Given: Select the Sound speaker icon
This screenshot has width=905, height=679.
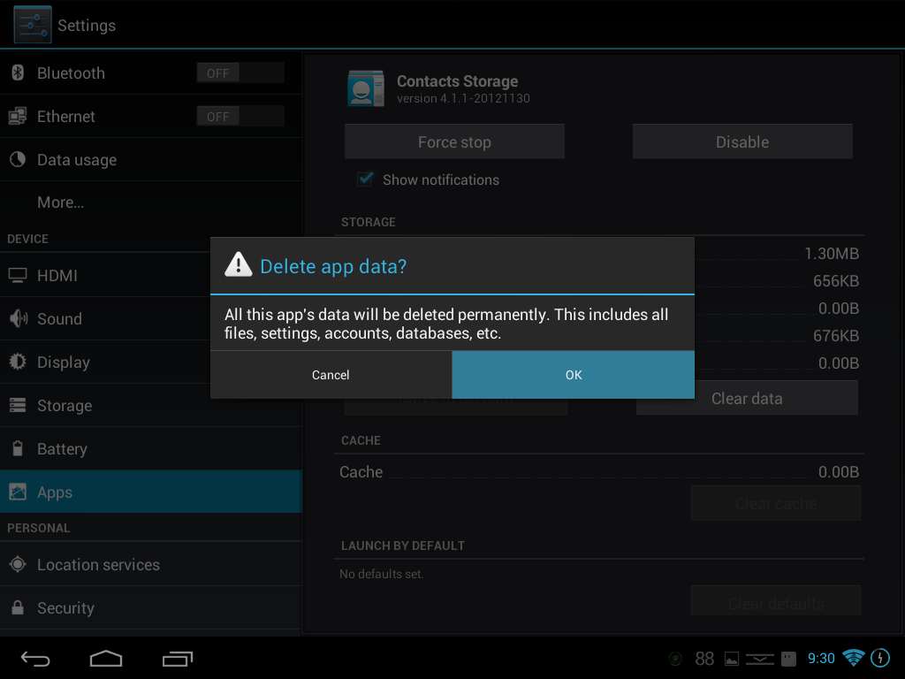Looking at the screenshot, I should point(16,318).
